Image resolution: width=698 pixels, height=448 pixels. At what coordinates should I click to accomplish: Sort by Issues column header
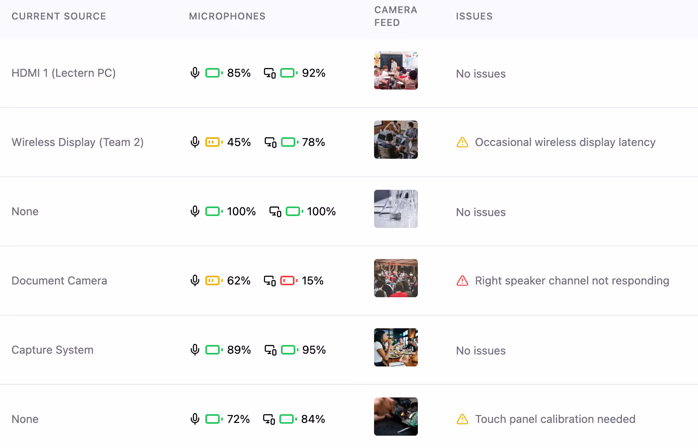click(474, 16)
